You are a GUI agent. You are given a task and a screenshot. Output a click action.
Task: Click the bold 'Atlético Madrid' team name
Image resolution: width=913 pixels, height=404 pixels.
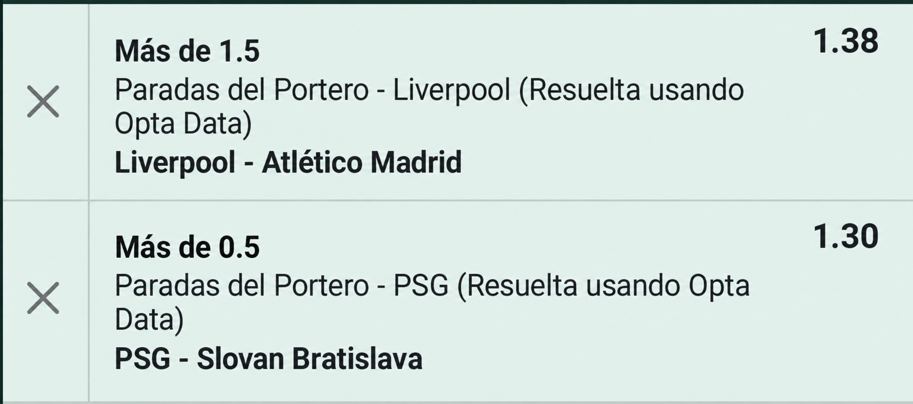pyautogui.click(x=362, y=162)
